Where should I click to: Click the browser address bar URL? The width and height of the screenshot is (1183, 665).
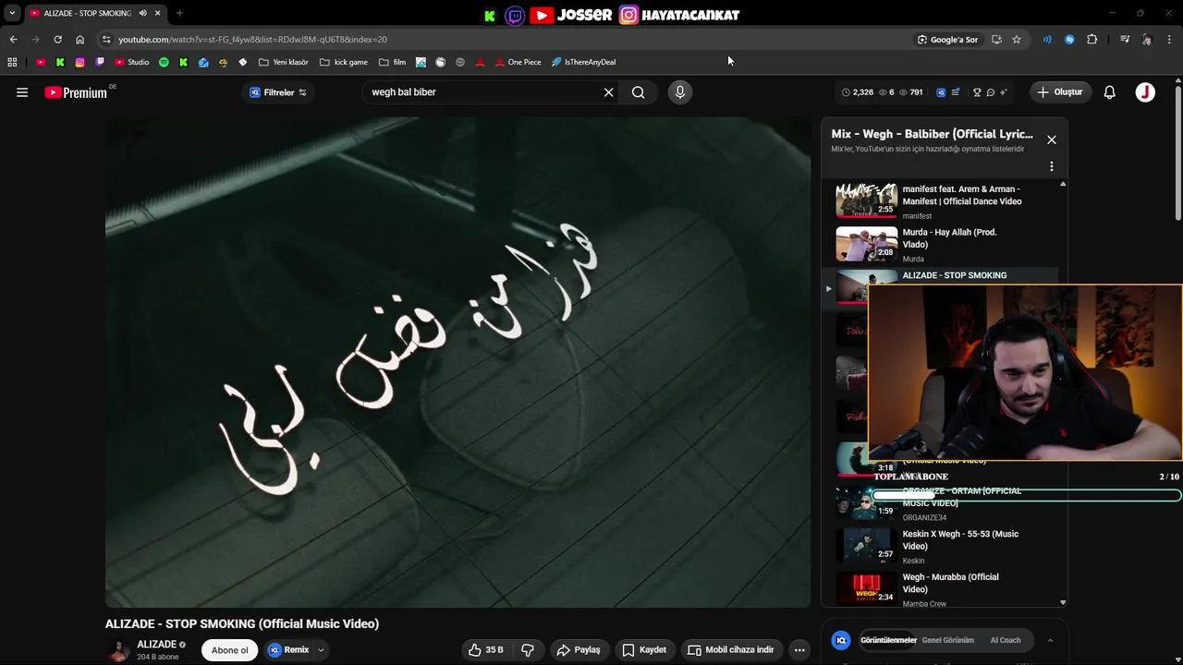tap(252, 40)
